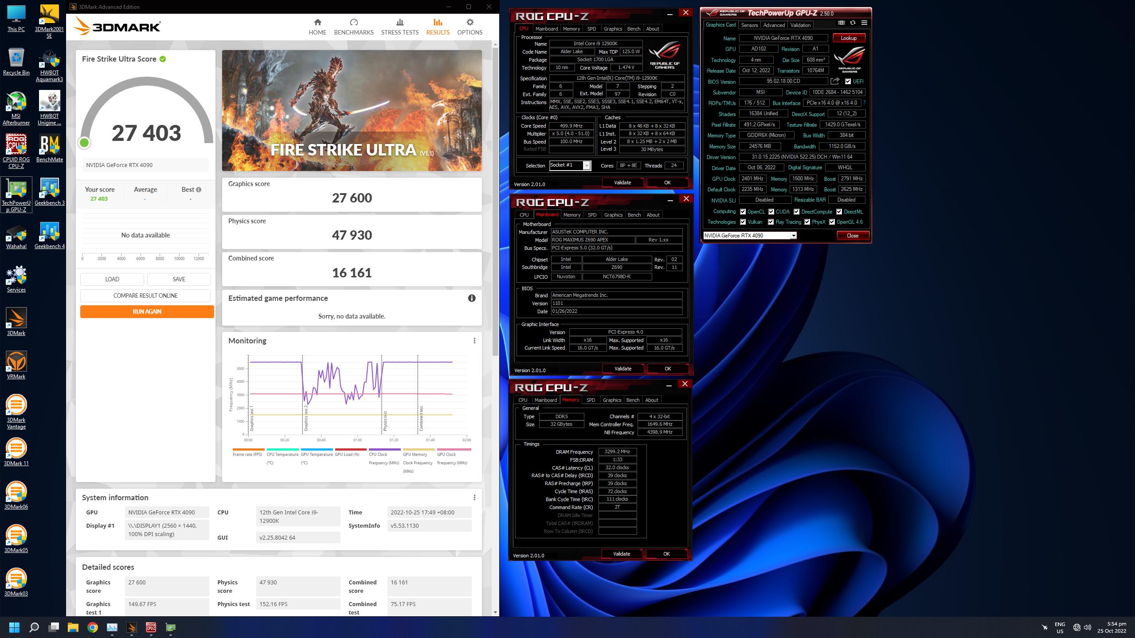This screenshot has height=638, width=1135.
Task: Open MSI Afterburner desktop icon
Action: (16, 109)
